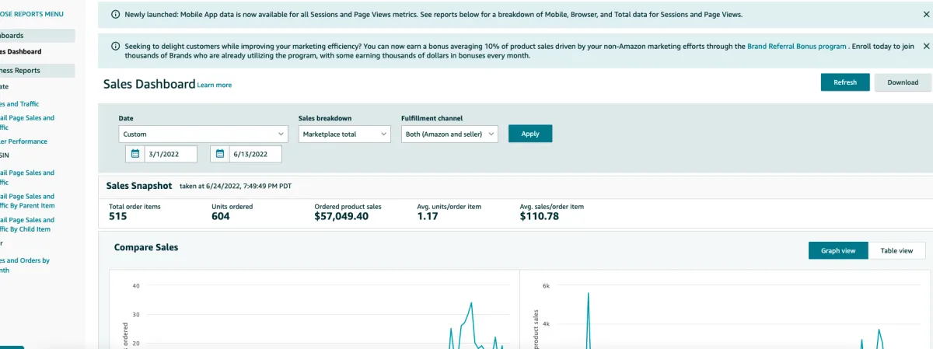
Task: Open the Brand Referral Bonus program link
Action: (x=797, y=47)
